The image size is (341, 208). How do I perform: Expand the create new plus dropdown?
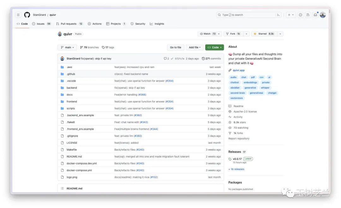click(x=290, y=15)
